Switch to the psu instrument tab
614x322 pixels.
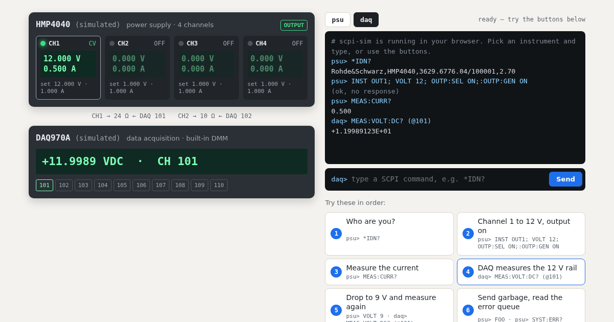pyautogui.click(x=338, y=19)
